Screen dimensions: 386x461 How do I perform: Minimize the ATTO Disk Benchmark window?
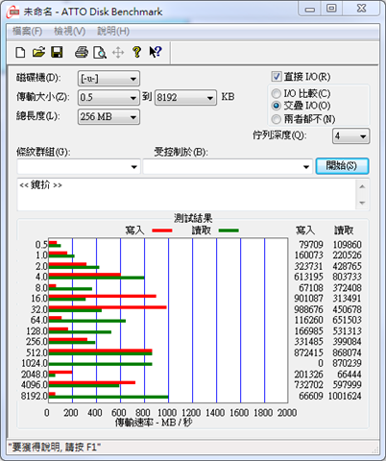pos(309,9)
